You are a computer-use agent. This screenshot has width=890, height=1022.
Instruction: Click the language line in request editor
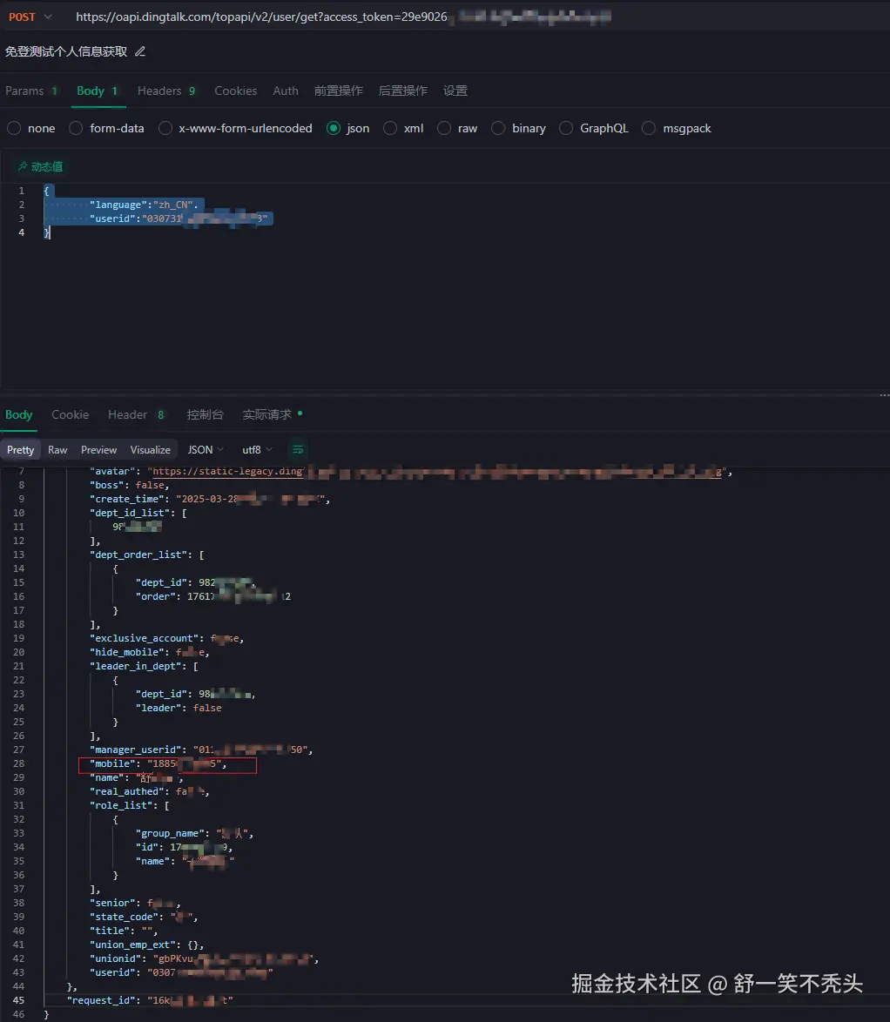click(x=144, y=205)
